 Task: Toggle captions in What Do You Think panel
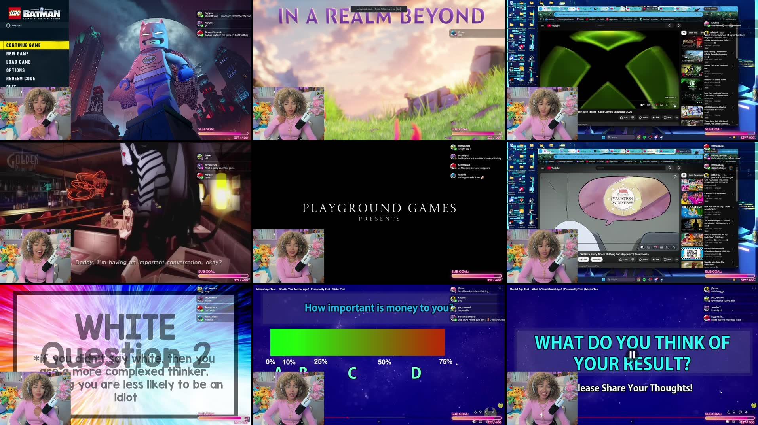tap(734, 421)
